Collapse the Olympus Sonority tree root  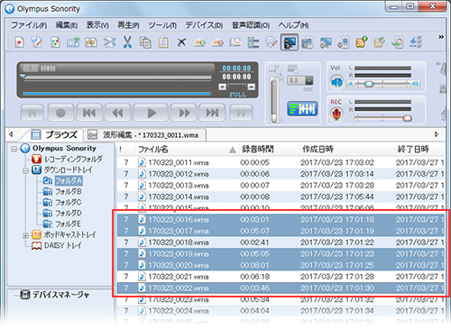coord(14,149)
